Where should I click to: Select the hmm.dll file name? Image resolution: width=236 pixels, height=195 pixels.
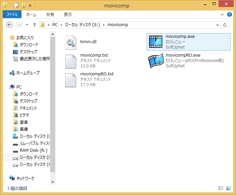coord(88,42)
